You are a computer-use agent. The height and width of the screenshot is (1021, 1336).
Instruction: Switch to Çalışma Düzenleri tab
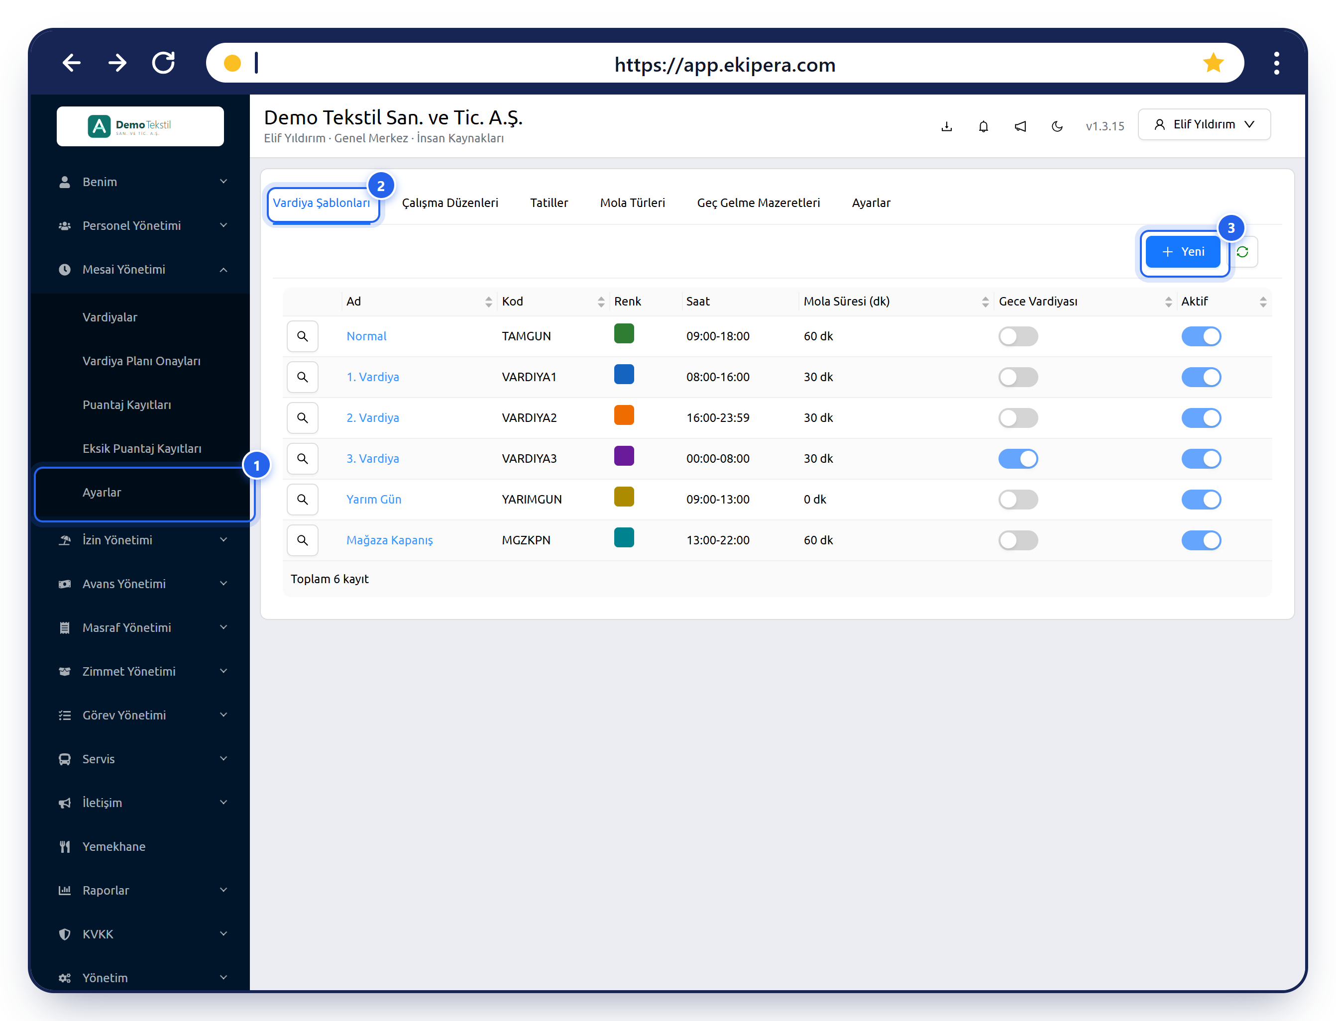pos(450,203)
